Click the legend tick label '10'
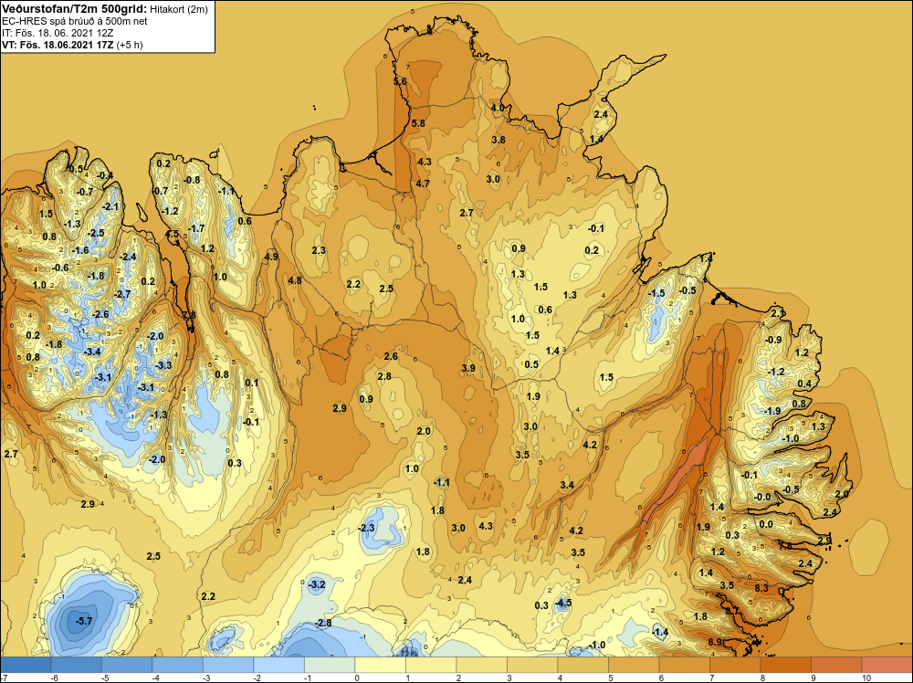The height and width of the screenshot is (683, 913). [866, 678]
